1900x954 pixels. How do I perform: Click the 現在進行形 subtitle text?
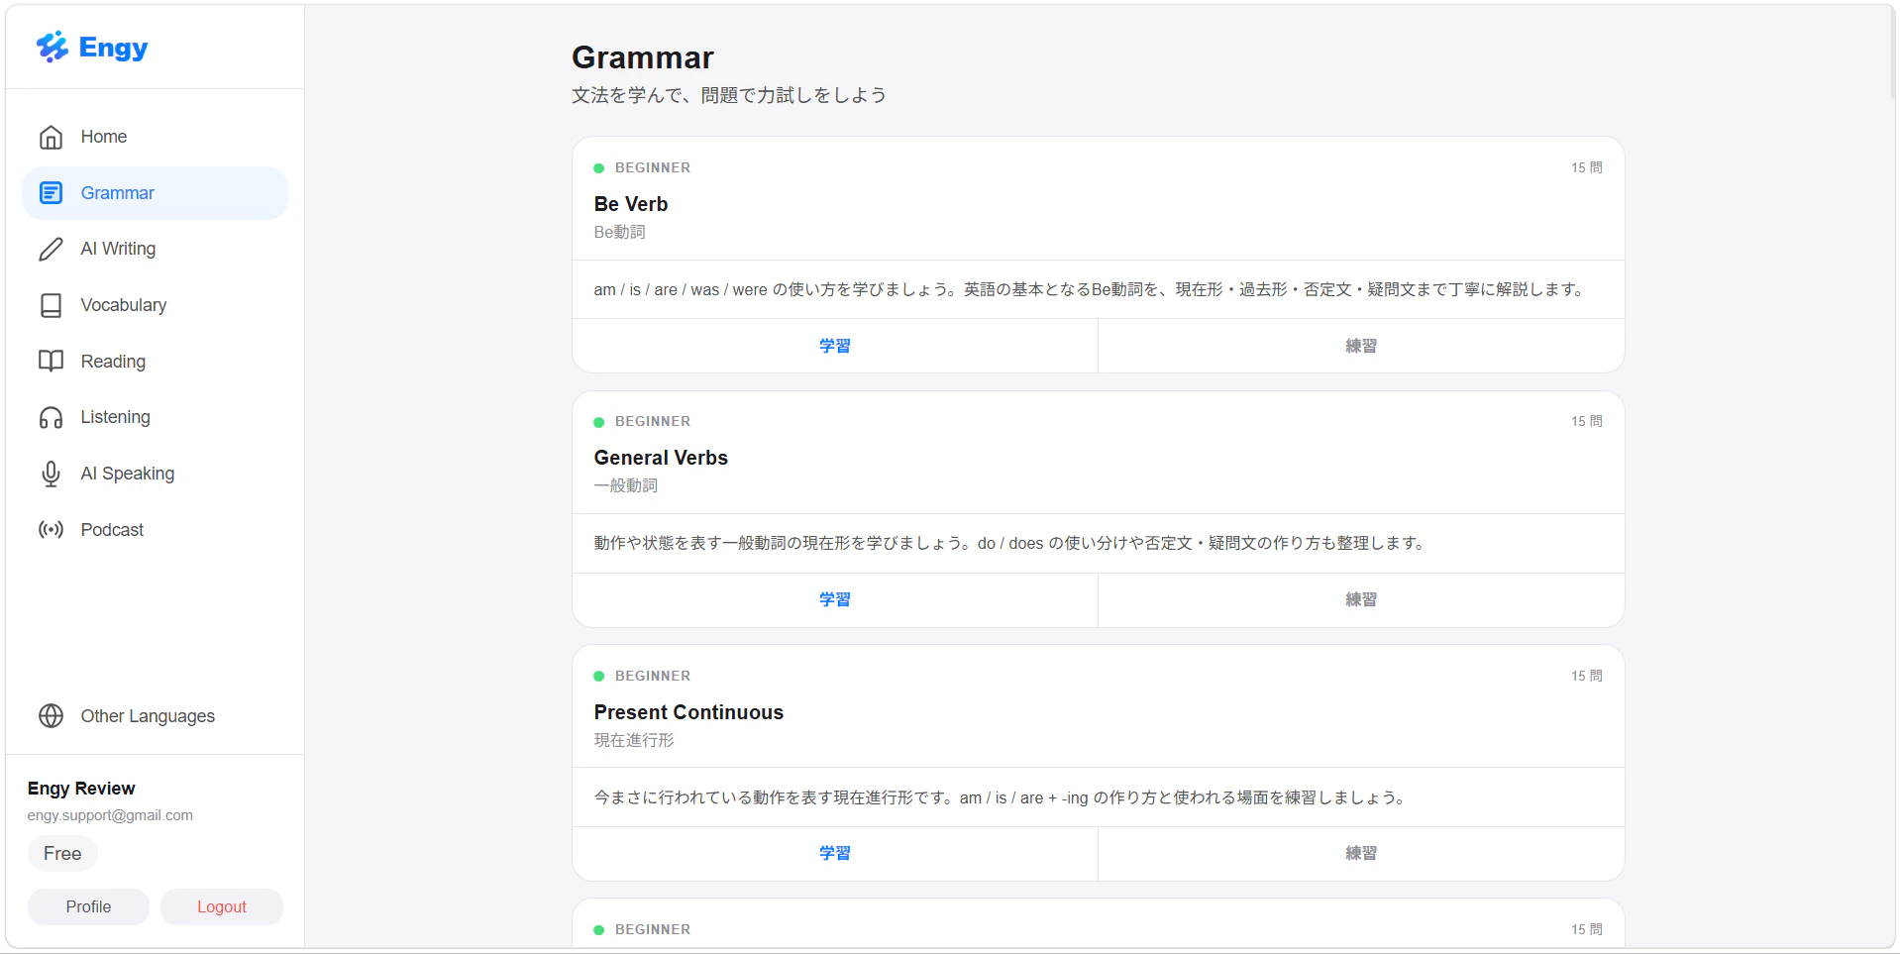[x=634, y=740]
